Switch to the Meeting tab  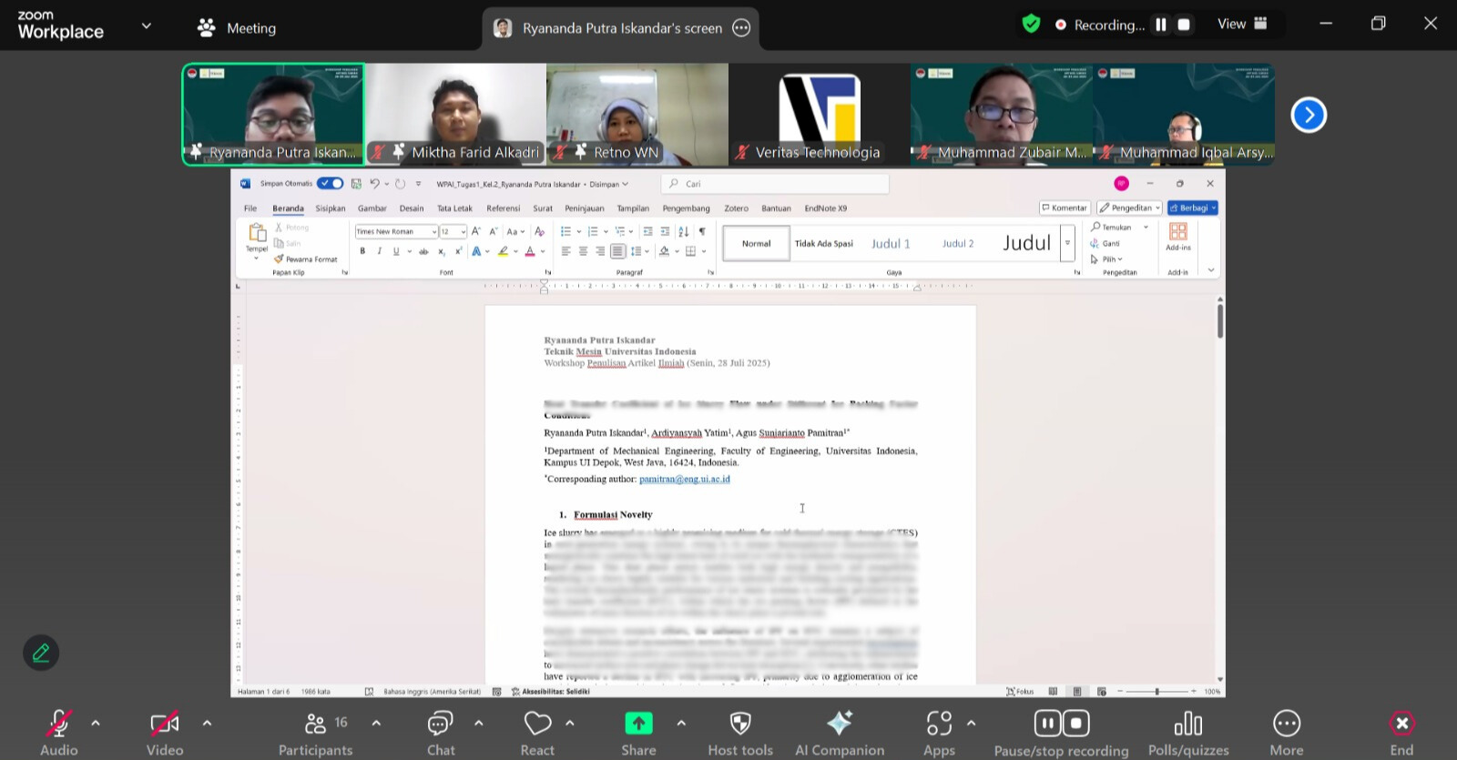[237, 28]
